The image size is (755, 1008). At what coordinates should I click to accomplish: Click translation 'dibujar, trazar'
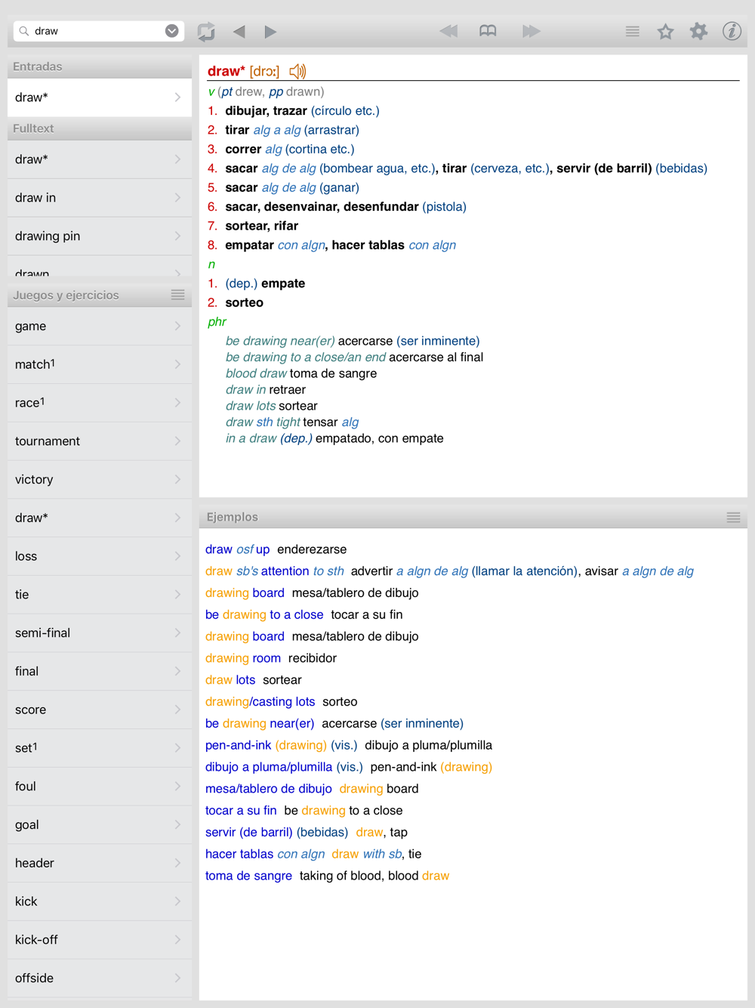click(x=266, y=111)
